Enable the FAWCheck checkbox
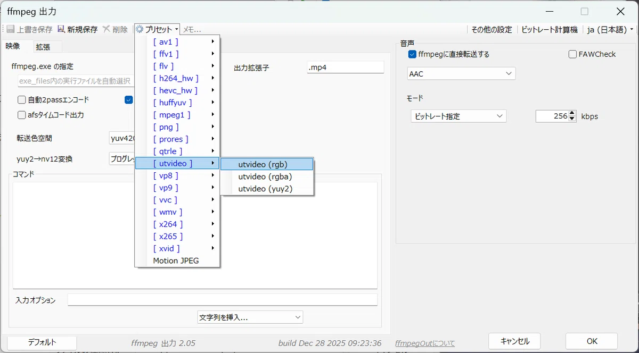The height and width of the screenshot is (353, 639). pyautogui.click(x=572, y=54)
